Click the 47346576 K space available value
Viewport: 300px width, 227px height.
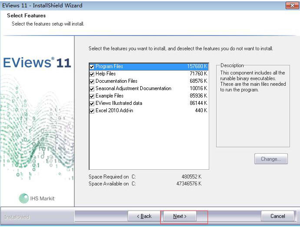(x=189, y=184)
